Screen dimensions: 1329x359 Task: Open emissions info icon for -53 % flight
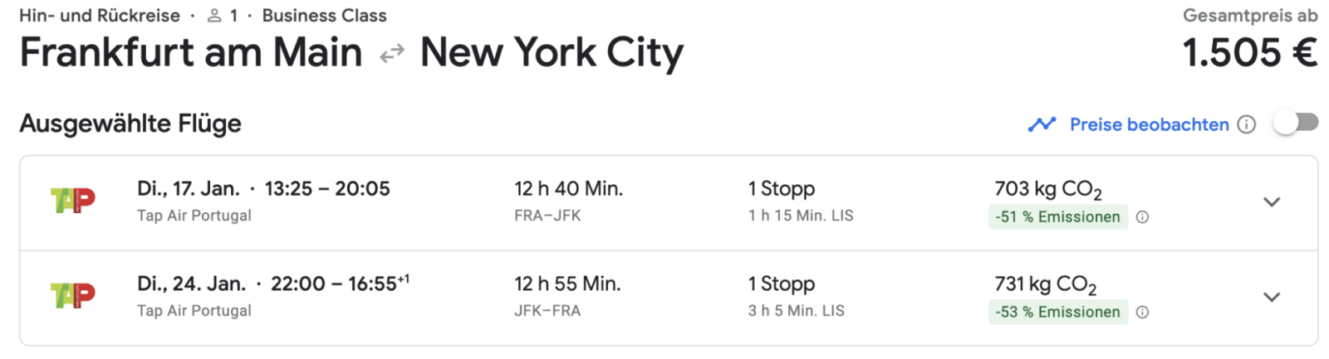(1142, 313)
